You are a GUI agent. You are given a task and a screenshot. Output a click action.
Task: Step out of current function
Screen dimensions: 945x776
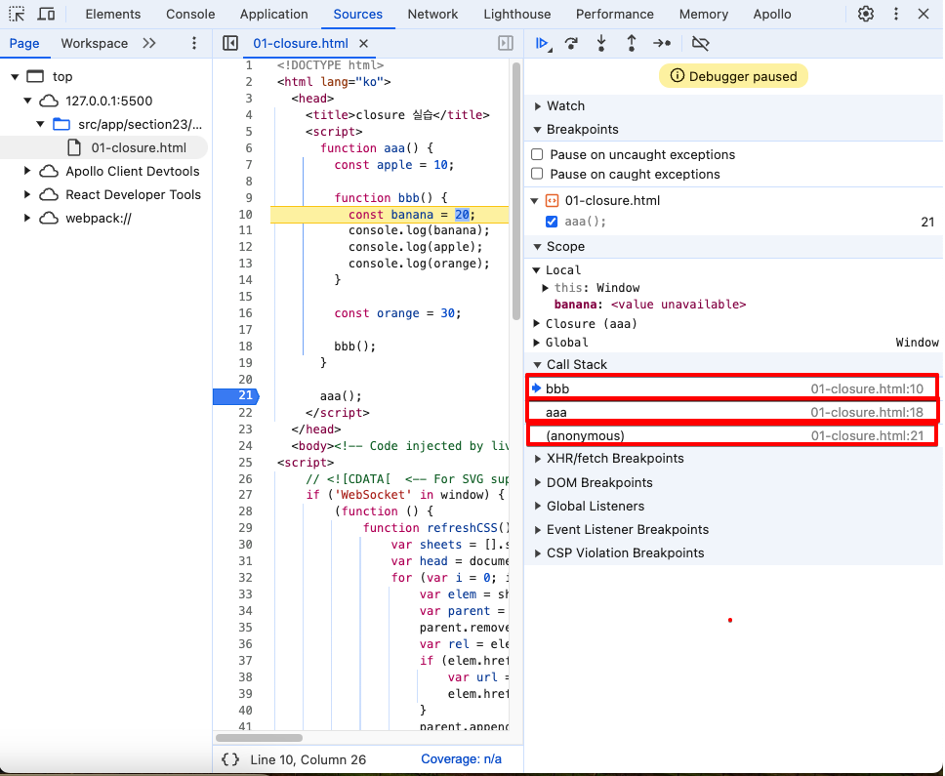[632, 43]
